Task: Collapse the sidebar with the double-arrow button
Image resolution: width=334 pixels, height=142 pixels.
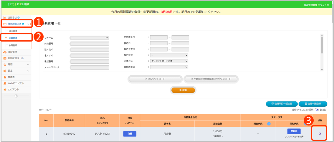Action: point(16,96)
